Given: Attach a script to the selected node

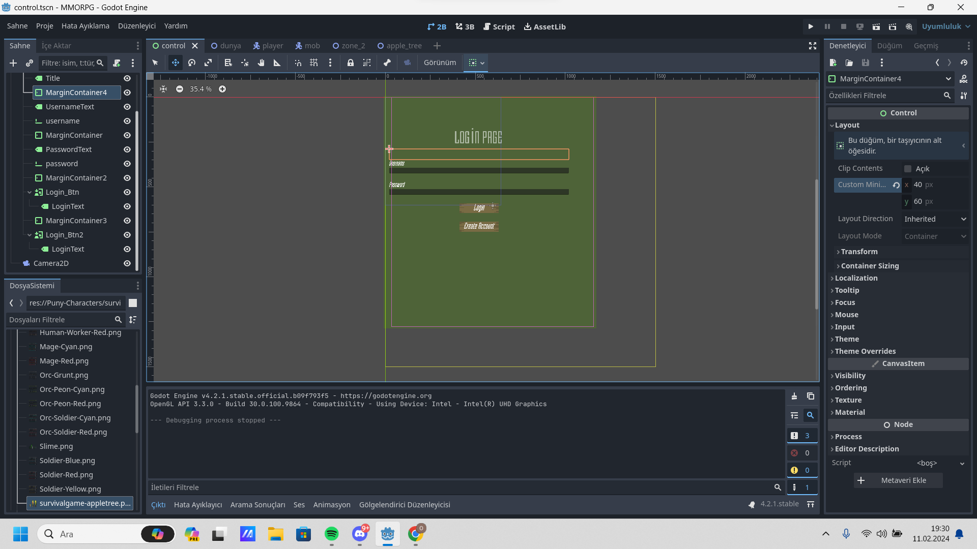Looking at the screenshot, I should 117,63.
